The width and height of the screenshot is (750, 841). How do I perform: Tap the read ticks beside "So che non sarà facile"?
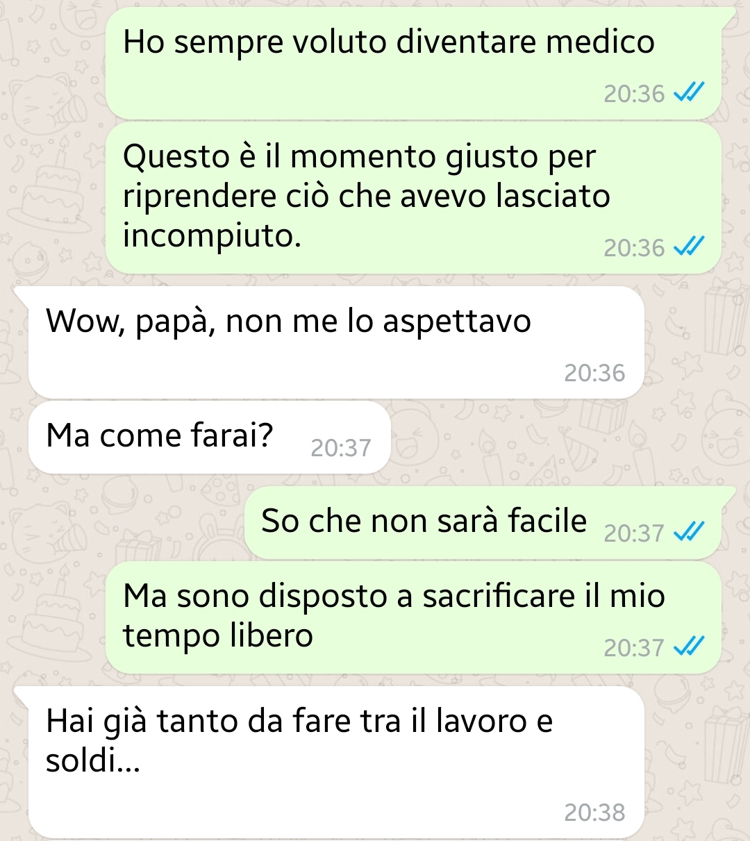pyautogui.click(x=690, y=532)
